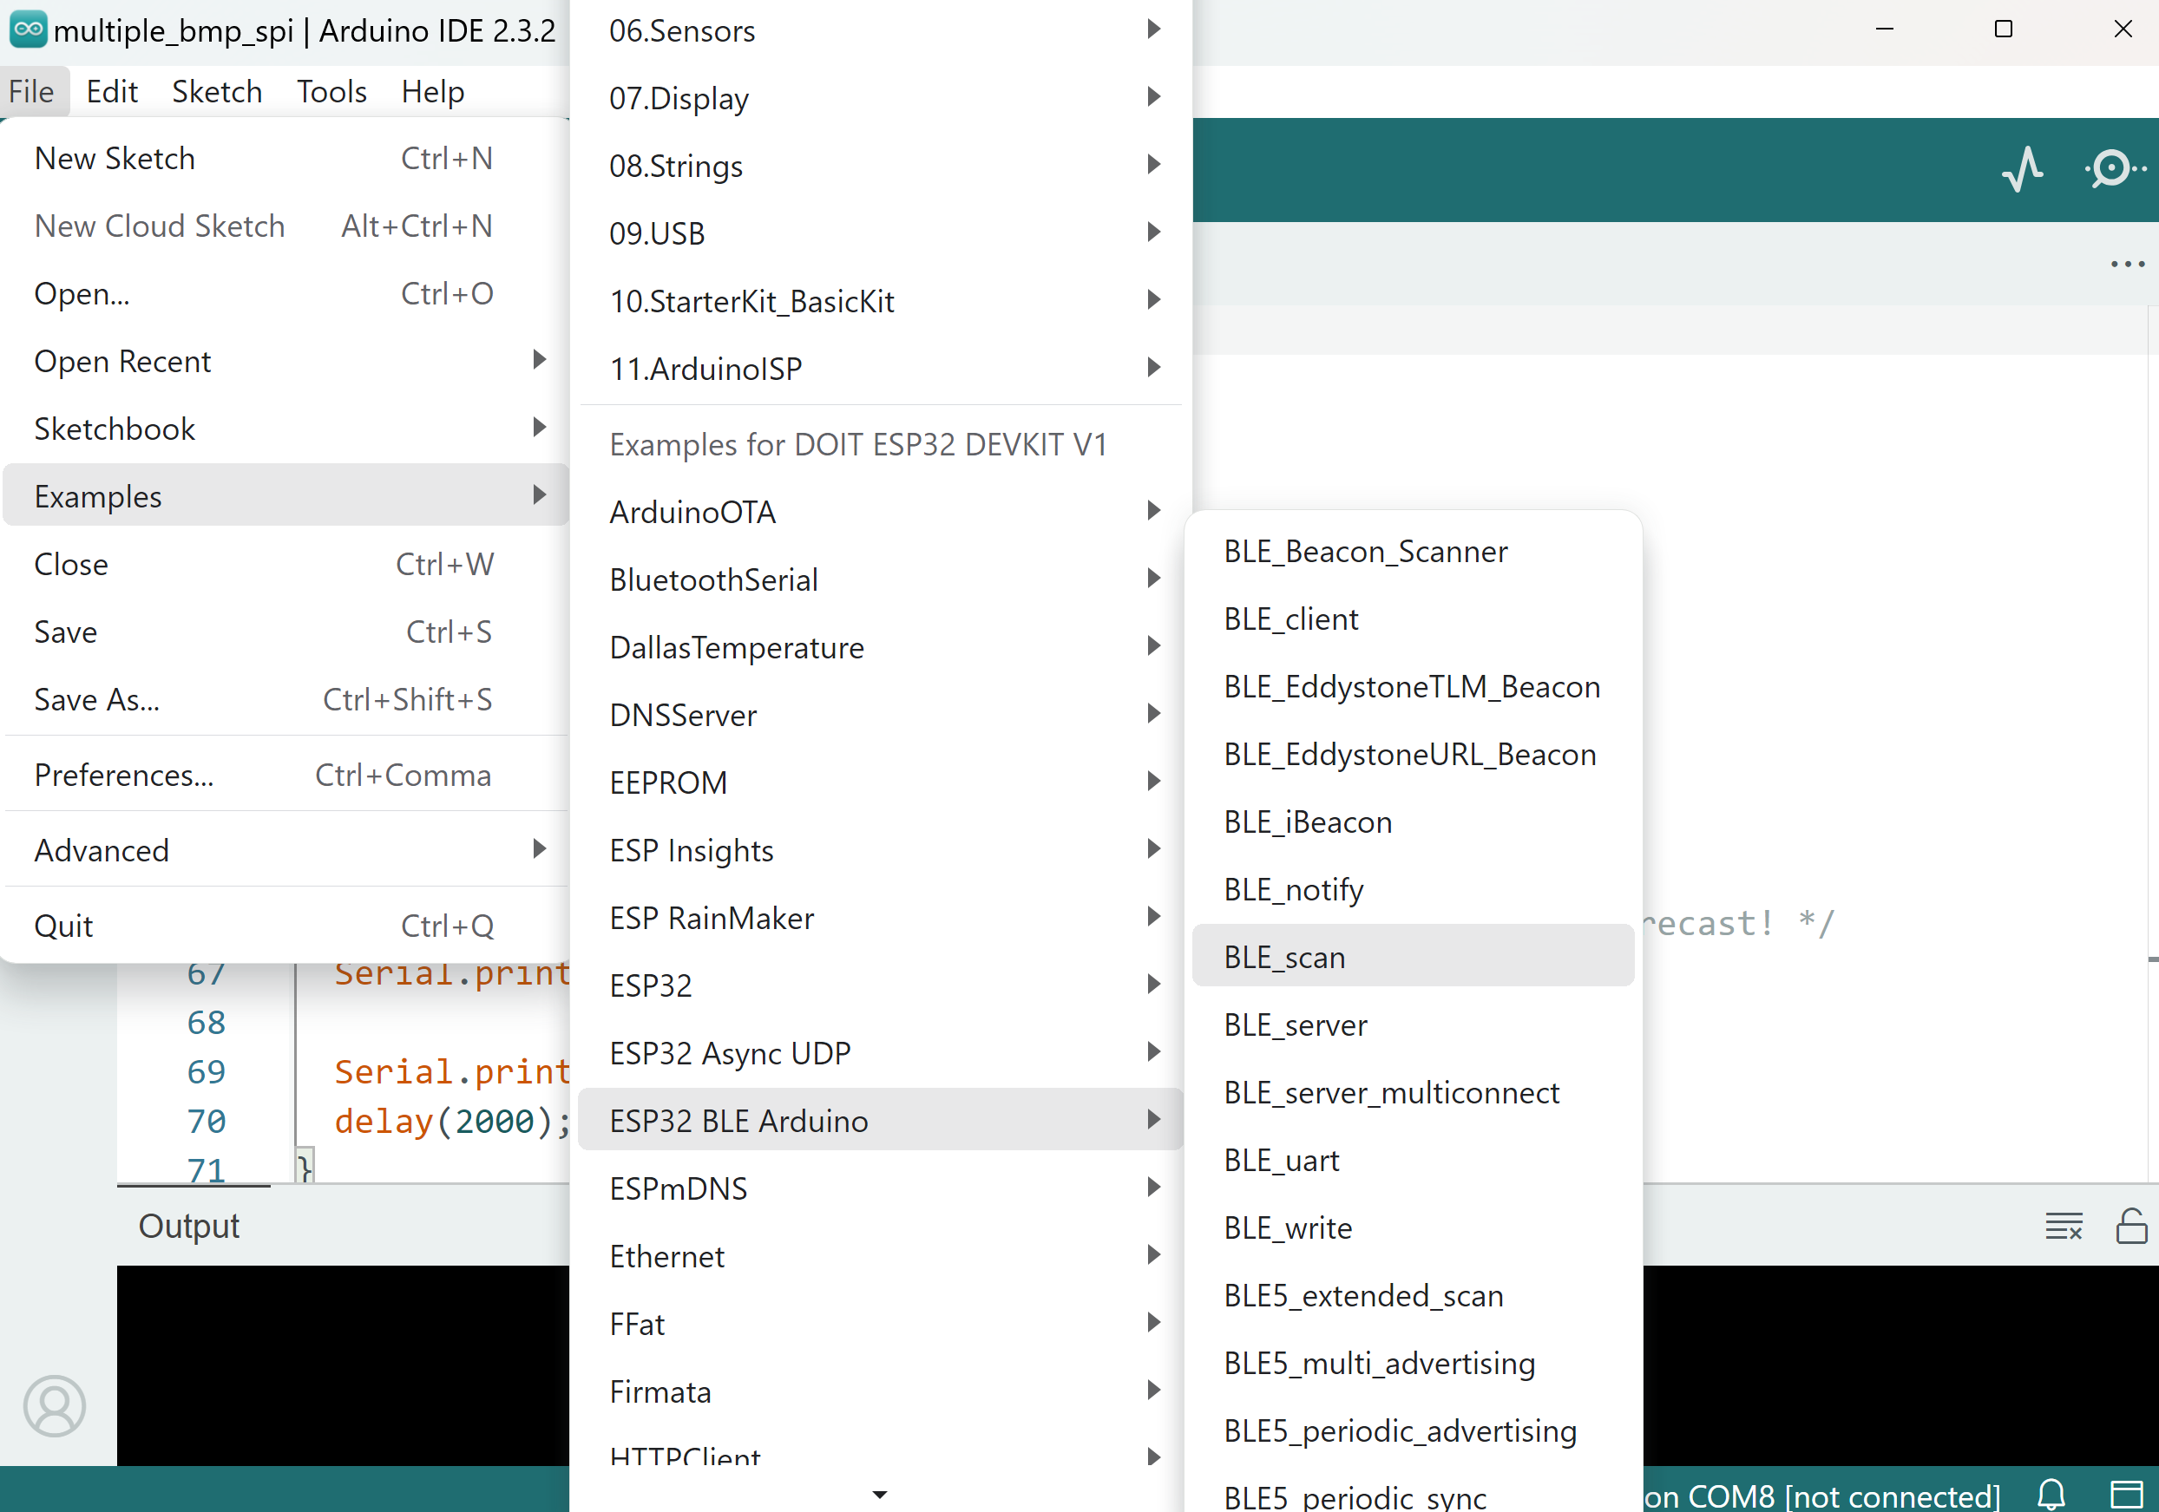2159x1512 pixels.
Task: Expand the Sketchbook submenu
Action: point(285,429)
